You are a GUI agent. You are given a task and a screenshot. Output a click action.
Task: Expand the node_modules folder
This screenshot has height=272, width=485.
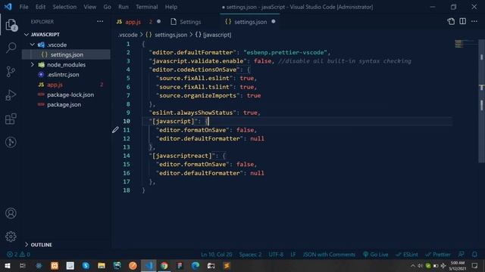32,65
